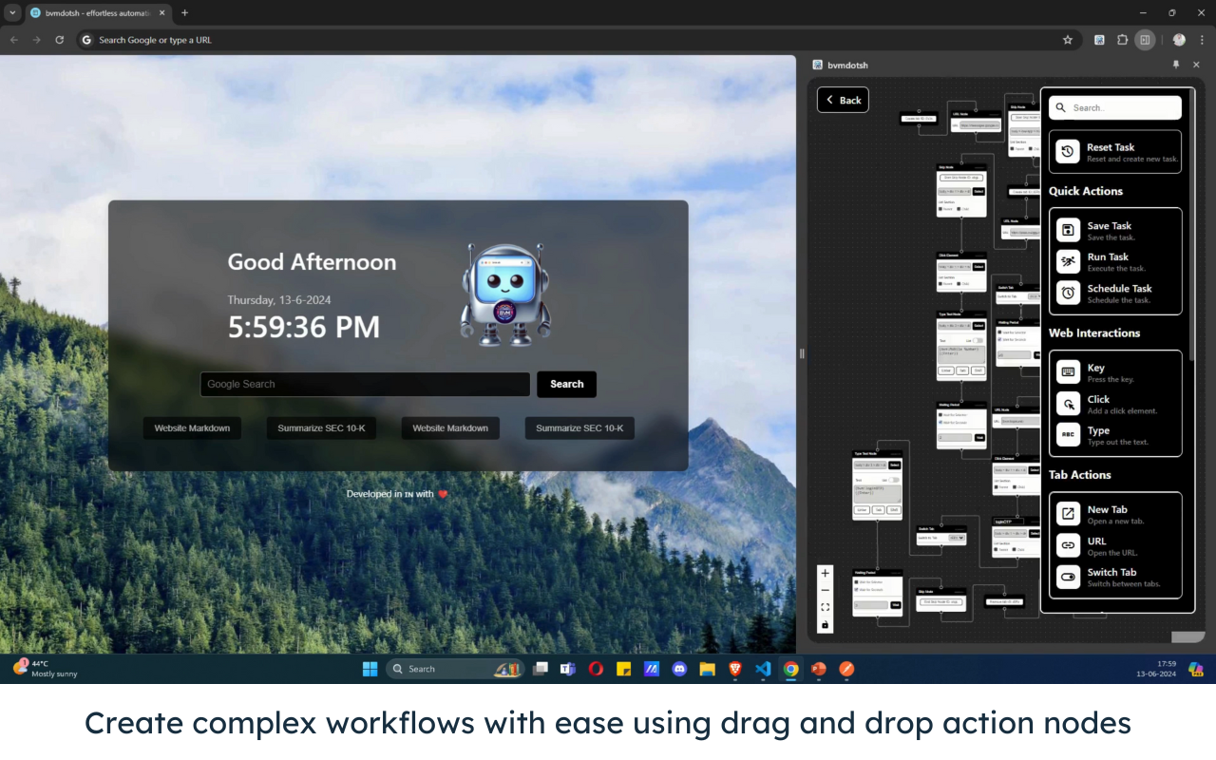Select the URL icon under Tab Actions
Image resolution: width=1216 pixels, height=760 pixels.
point(1071,545)
